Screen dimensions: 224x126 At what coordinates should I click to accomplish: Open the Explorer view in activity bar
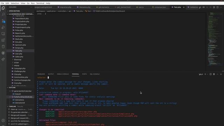point(3,8)
